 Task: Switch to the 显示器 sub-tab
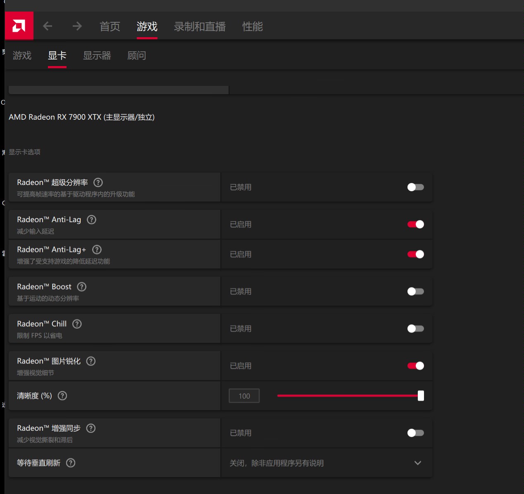click(x=97, y=55)
